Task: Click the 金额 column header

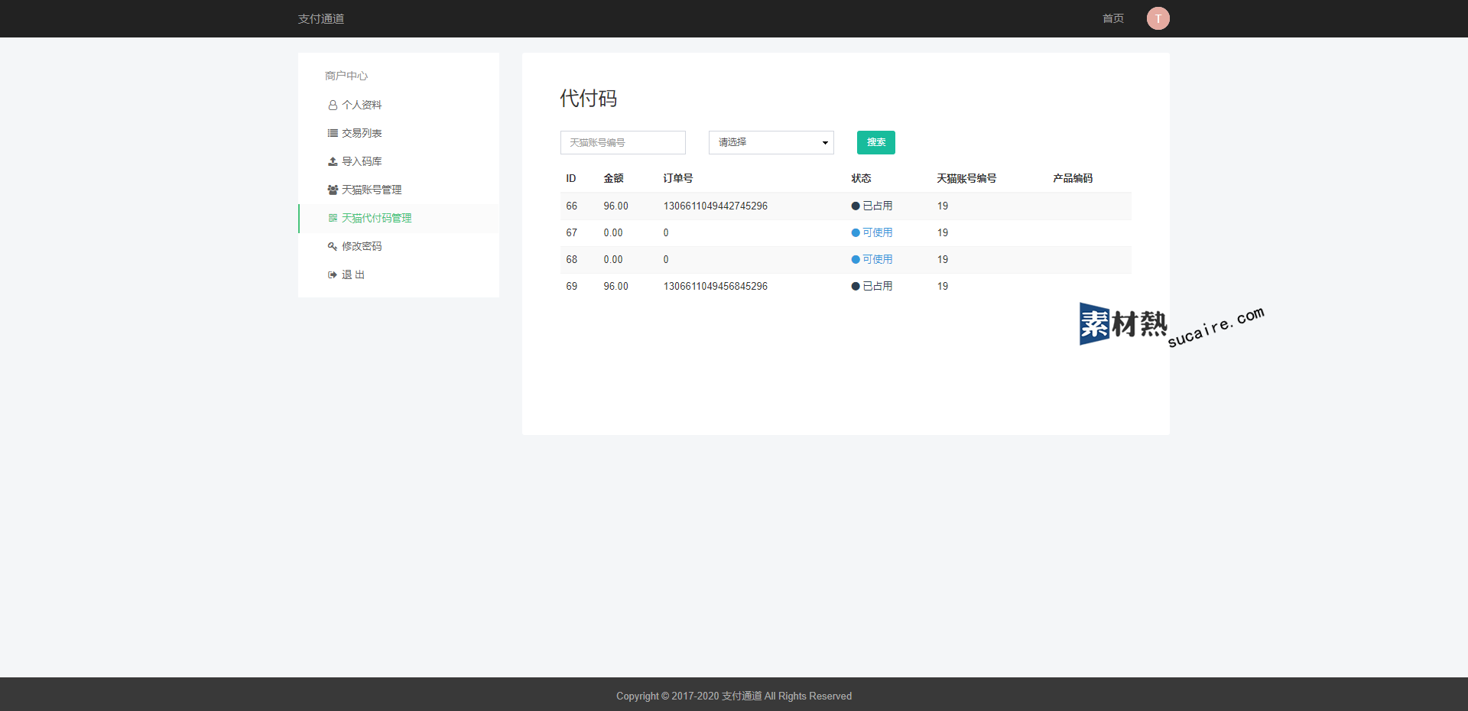Action: [613, 178]
